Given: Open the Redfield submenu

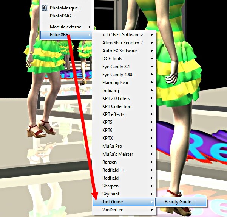Looking at the screenshot, I should tap(124, 178).
